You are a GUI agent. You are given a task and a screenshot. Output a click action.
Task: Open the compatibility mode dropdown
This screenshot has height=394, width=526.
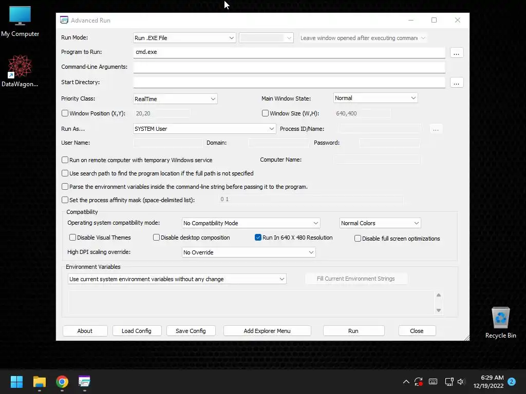coord(251,223)
